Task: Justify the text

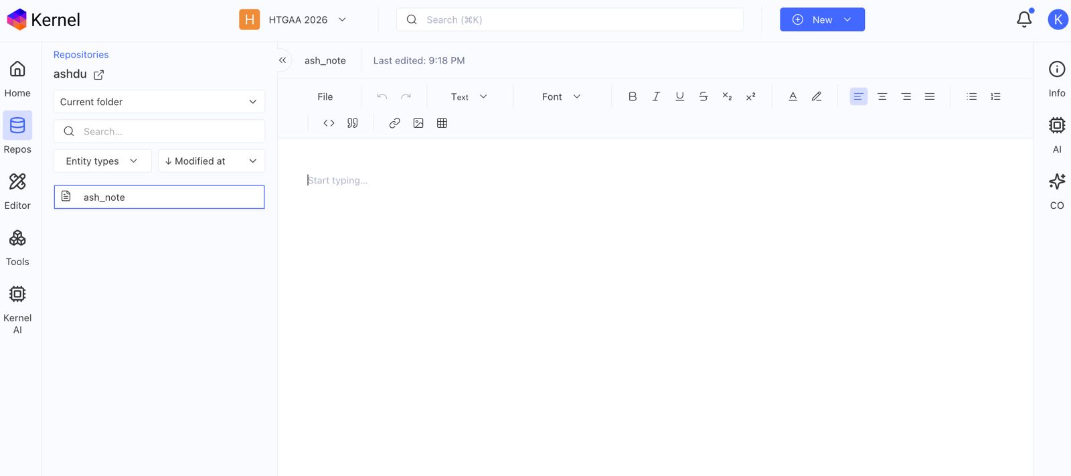Action: [930, 96]
